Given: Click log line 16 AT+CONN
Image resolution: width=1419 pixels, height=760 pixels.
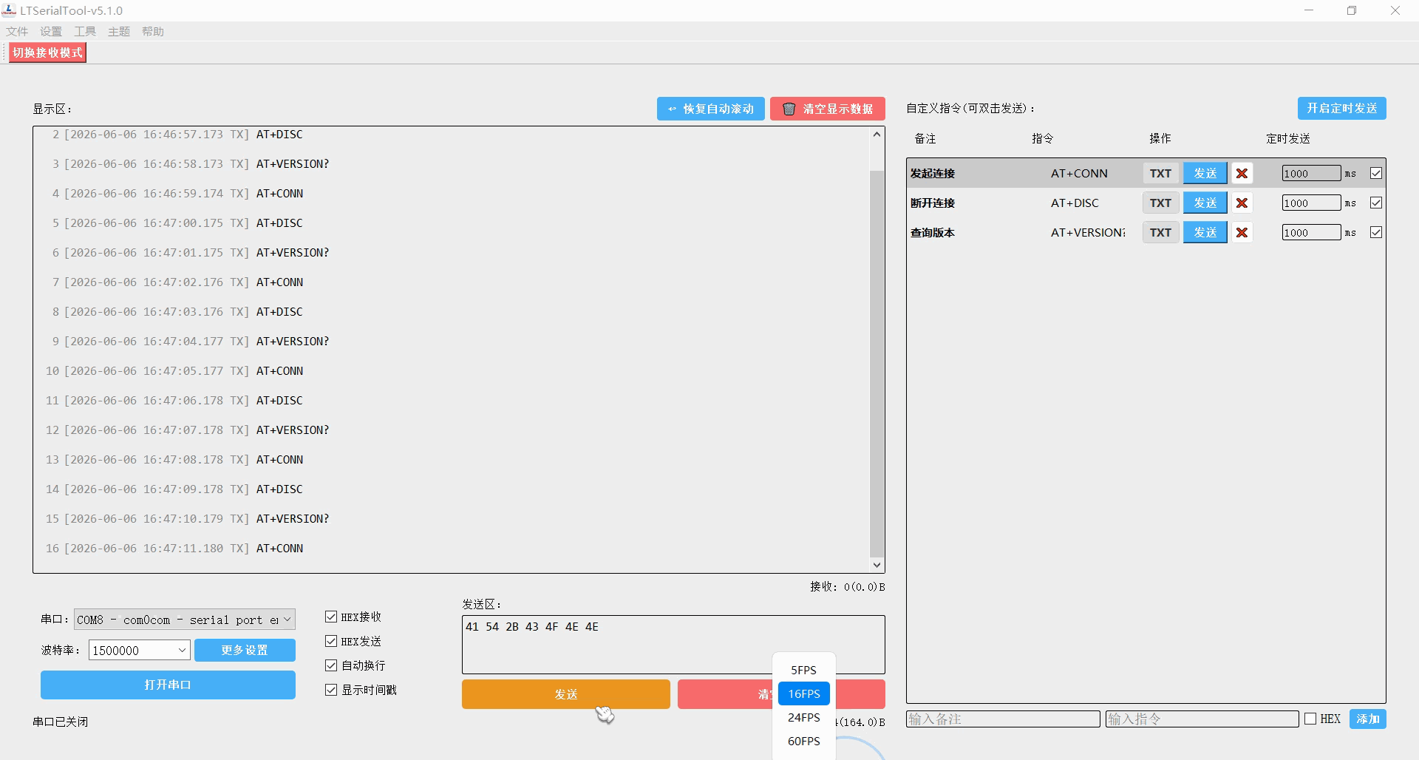Looking at the screenshot, I should point(174,548).
